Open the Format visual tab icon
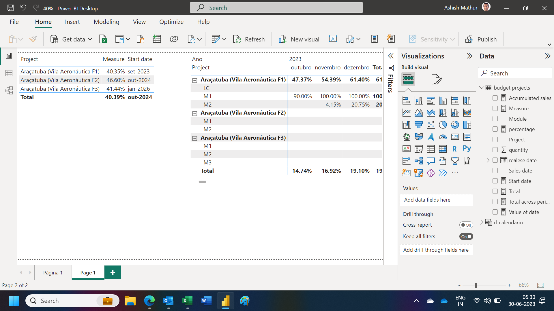554x311 pixels. coord(436,79)
